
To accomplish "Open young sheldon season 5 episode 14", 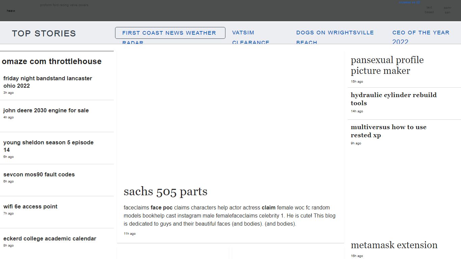I will (x=48, y=146).
